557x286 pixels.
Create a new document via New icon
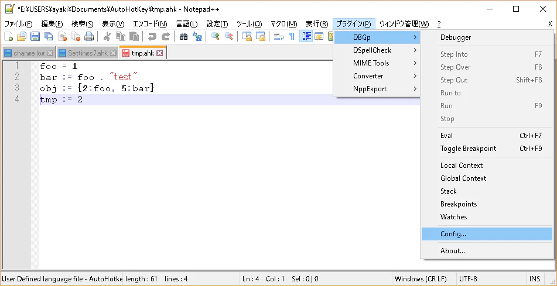9,36
